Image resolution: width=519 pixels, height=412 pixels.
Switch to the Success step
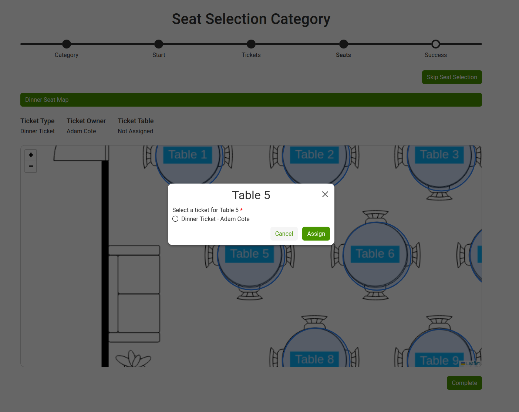tap(435, 44)
